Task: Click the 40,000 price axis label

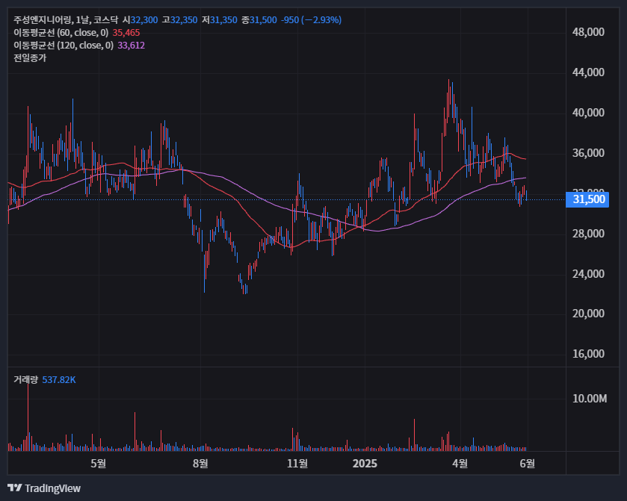Action: (588, 113)
